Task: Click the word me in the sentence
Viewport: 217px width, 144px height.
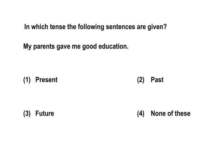Action: tap(76, 47)
